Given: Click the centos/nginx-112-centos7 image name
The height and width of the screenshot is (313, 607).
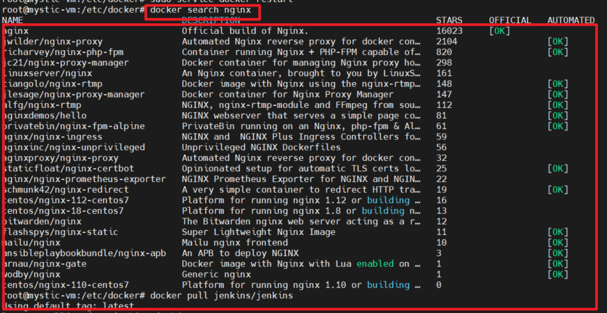Looking at the screenshot, I should click(66, 200).
